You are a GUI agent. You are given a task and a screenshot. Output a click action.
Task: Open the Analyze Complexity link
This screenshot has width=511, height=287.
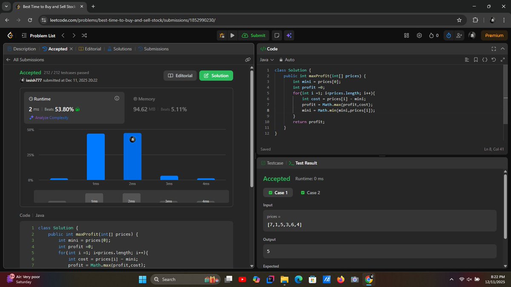pyautogui.click(x=49, y=117)
